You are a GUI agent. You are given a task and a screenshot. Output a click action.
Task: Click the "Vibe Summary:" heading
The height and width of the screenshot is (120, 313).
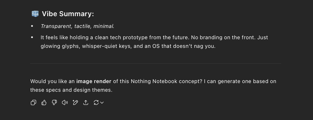[68, 14]
